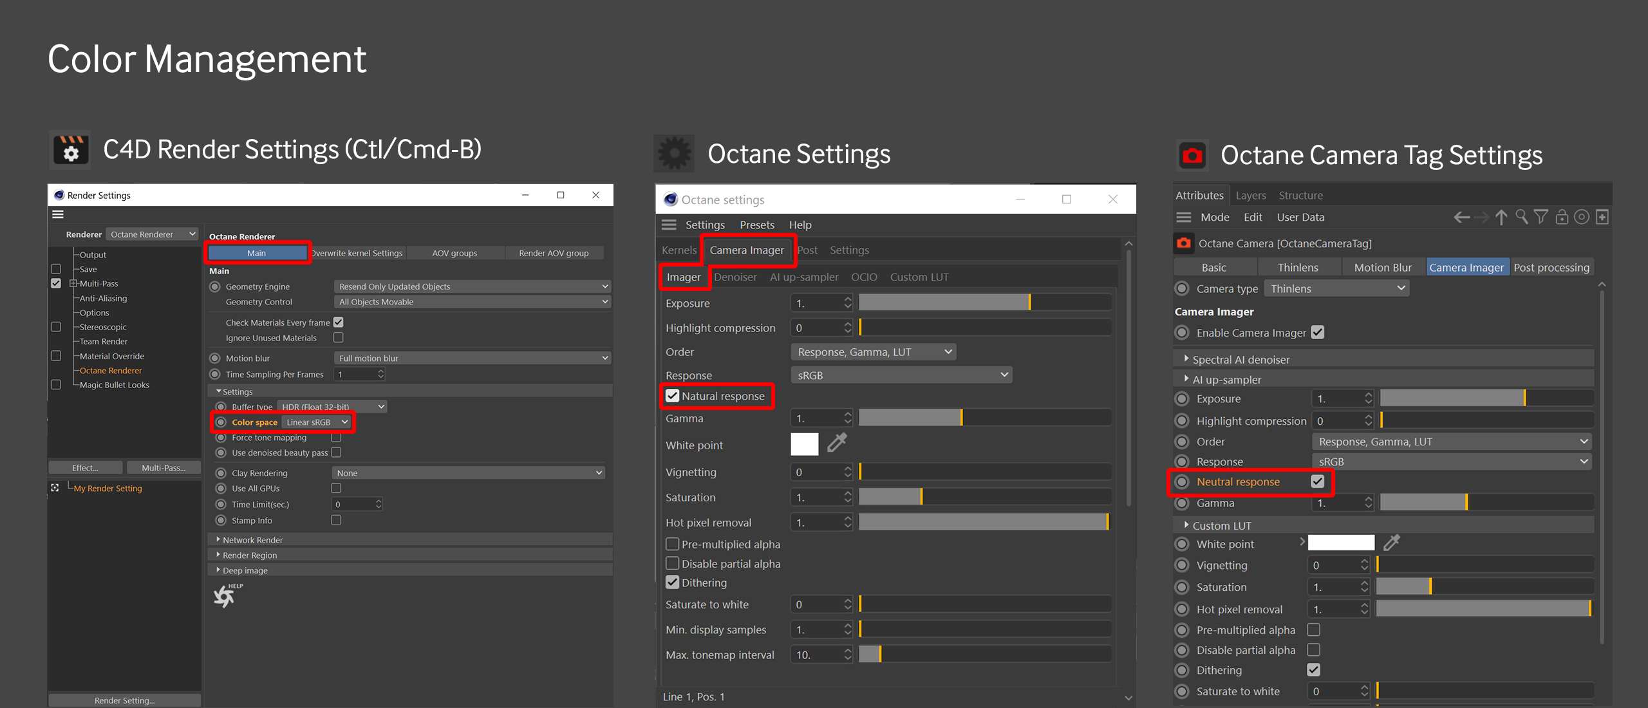Click the search magnifier in the Attributes toolbar
The height and width of the screenshot is (708, 1648).
[1521, 218]
